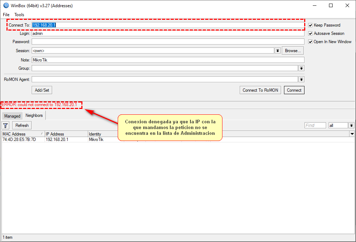Open the 'all' filter dropdown
The height and width of the screenshot is (242, 356).
351,125
